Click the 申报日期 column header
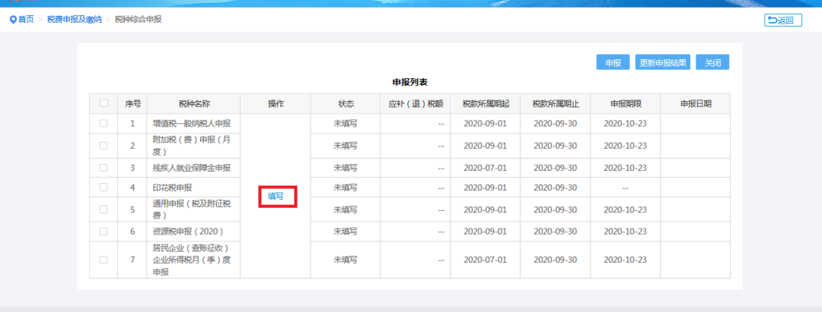This screenshot has height=312, width=822. (x=696, y=103)
